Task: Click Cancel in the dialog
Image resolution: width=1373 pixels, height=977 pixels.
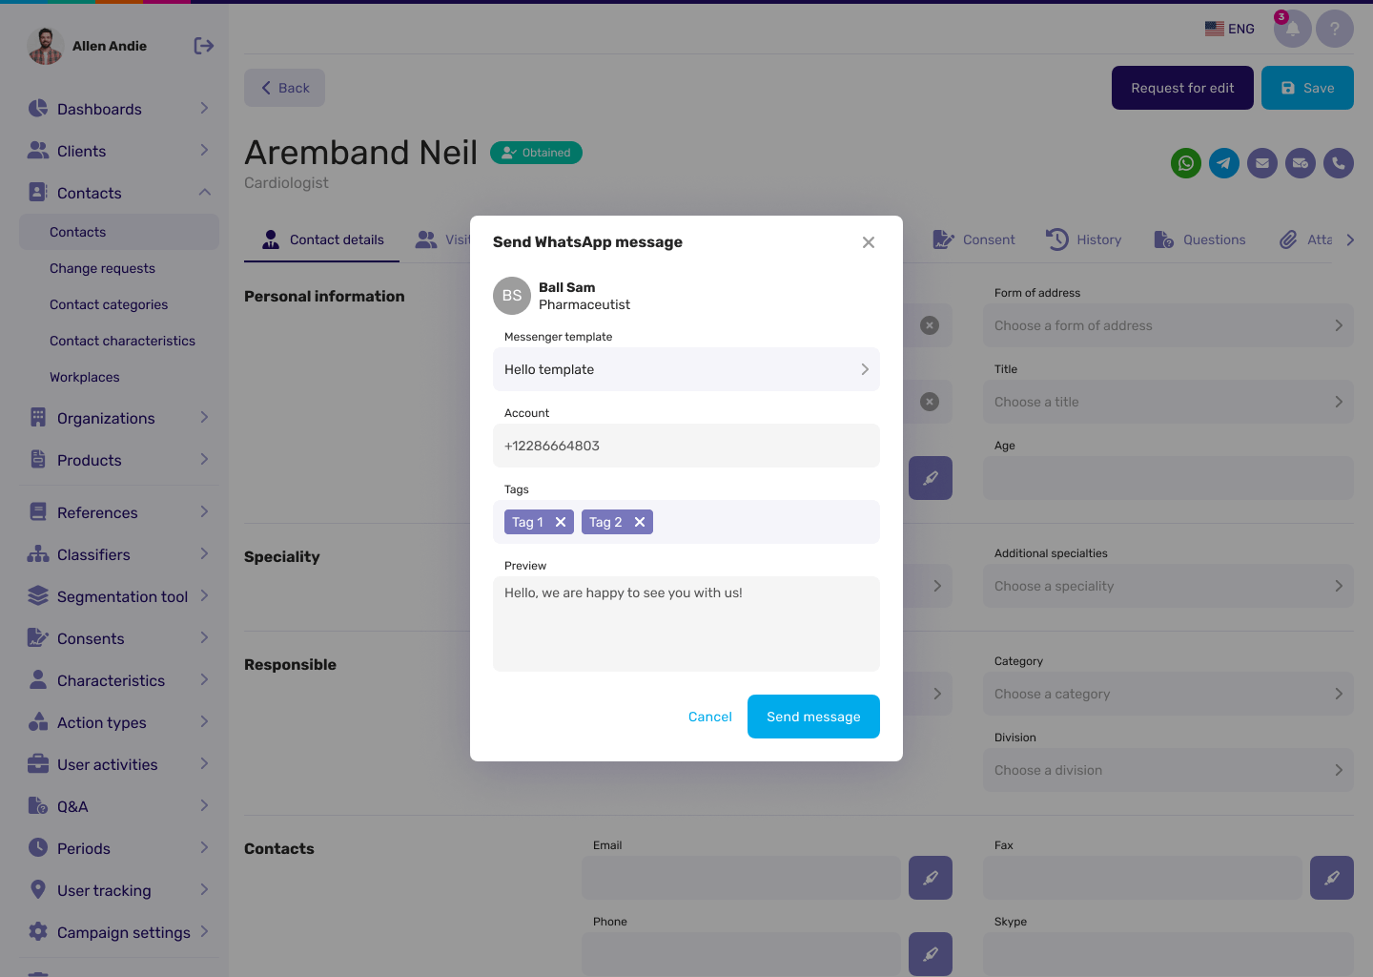Action: tap(710, 717)
